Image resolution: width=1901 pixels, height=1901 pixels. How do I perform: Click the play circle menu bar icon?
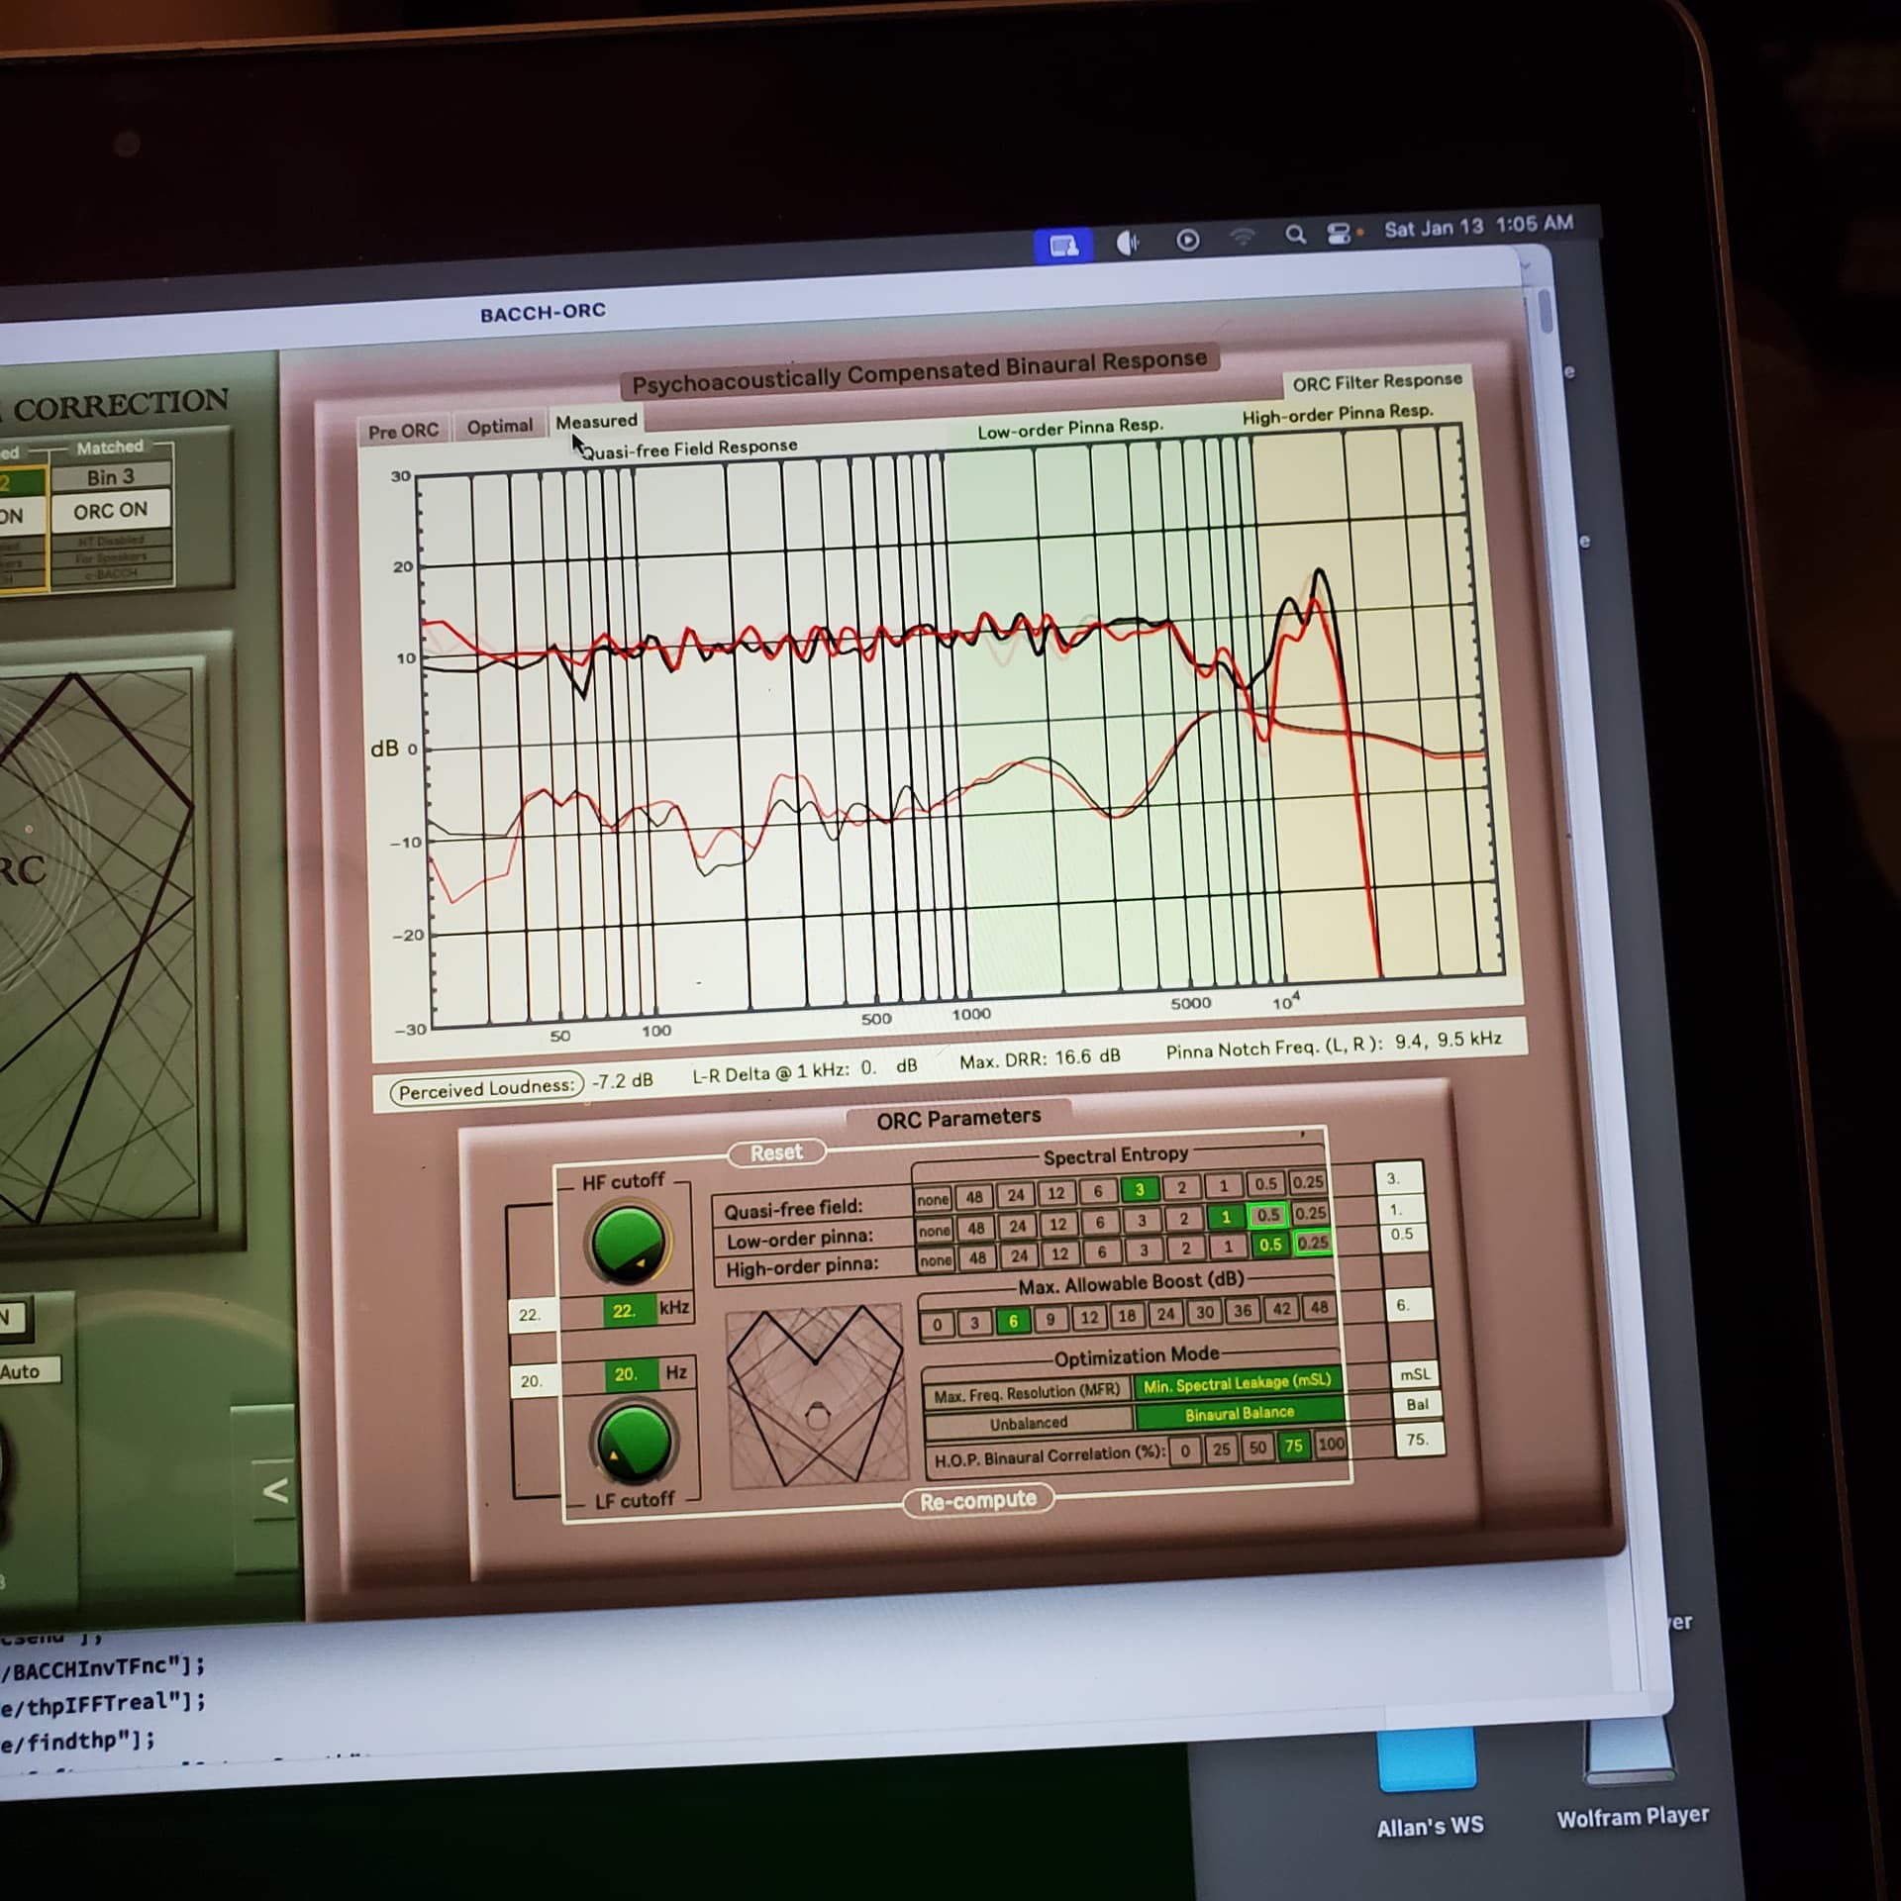pyautogui.click(x=1188, y=240)
